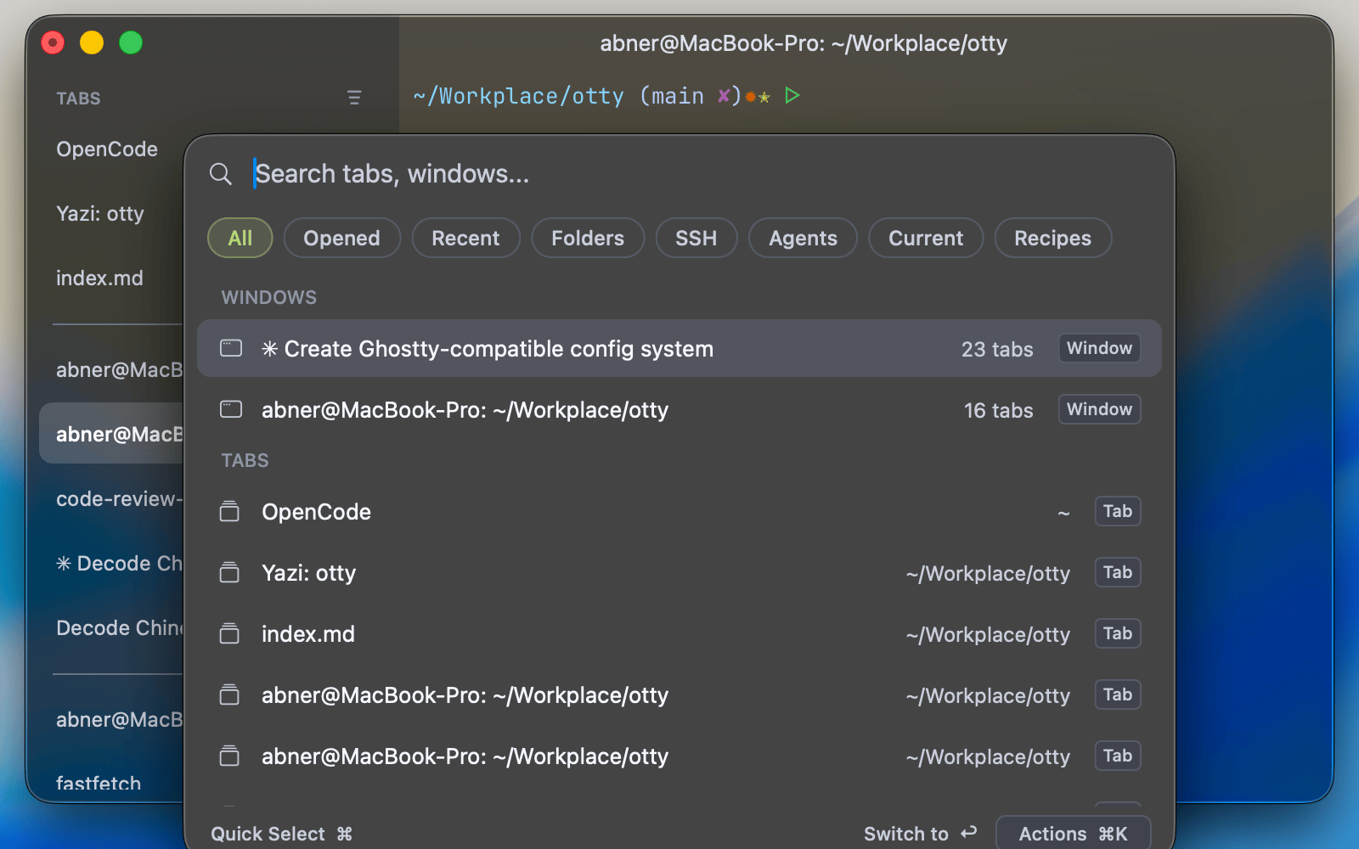Click the green play triangle in the terminal prompt
The image size is (1359, 849).
tap(792, 95)
